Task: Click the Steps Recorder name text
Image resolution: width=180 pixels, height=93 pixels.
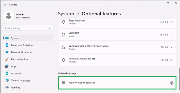Action: click(x=77, y=20)
